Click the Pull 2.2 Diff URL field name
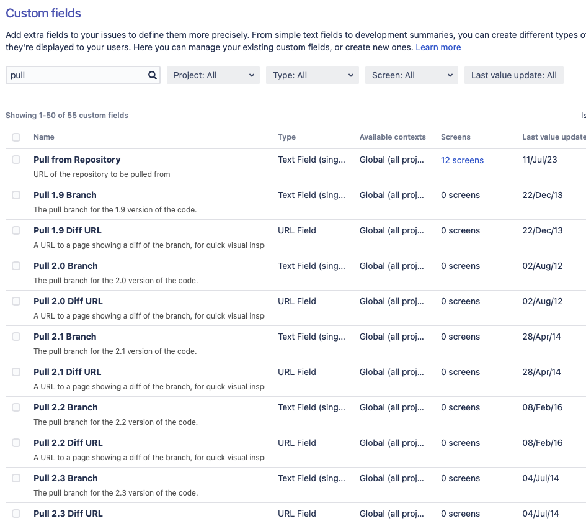 68,443
